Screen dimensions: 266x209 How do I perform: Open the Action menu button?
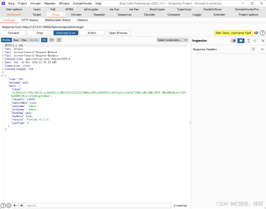pos(92,33)
